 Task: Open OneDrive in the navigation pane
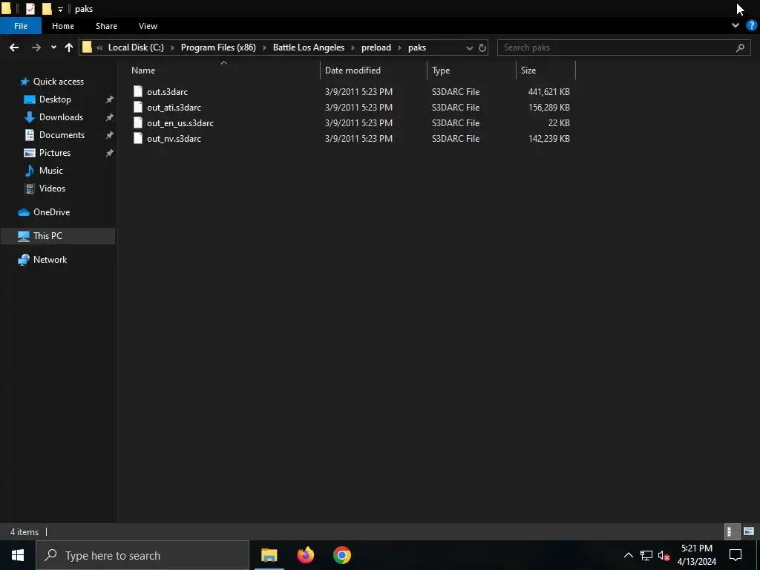point(51,212)
